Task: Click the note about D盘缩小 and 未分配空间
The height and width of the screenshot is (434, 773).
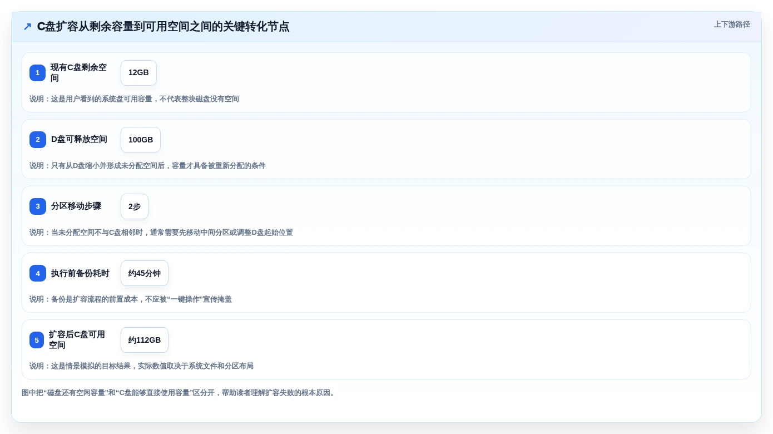Action: (x=147, y=166)
